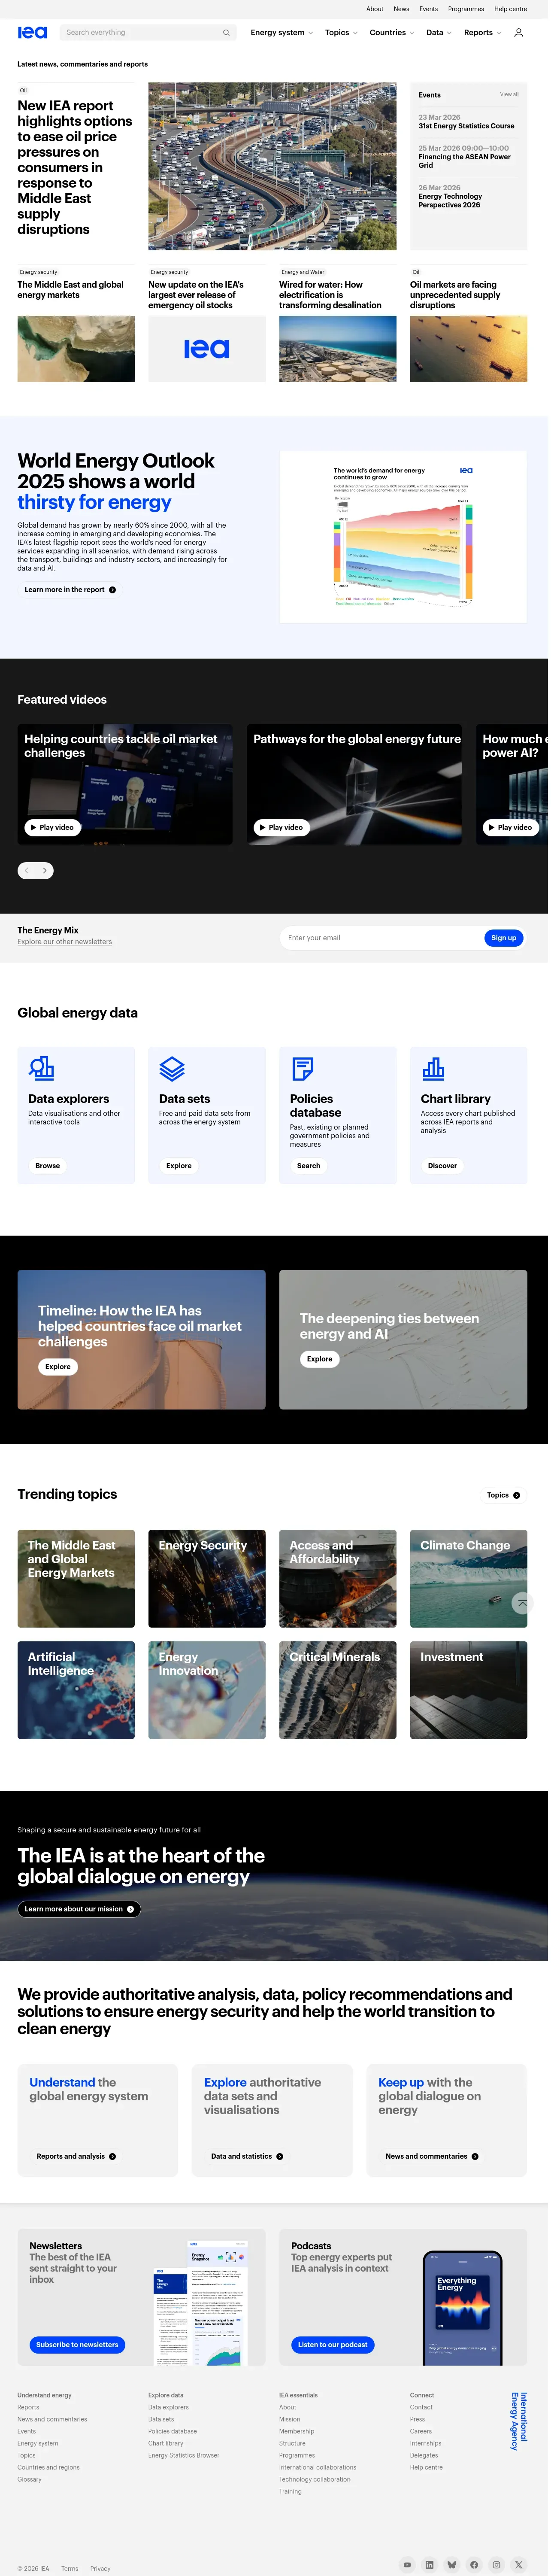Open Events in the top bar
This screenshot has height=2576, width=551.
(x=430, y=9)
